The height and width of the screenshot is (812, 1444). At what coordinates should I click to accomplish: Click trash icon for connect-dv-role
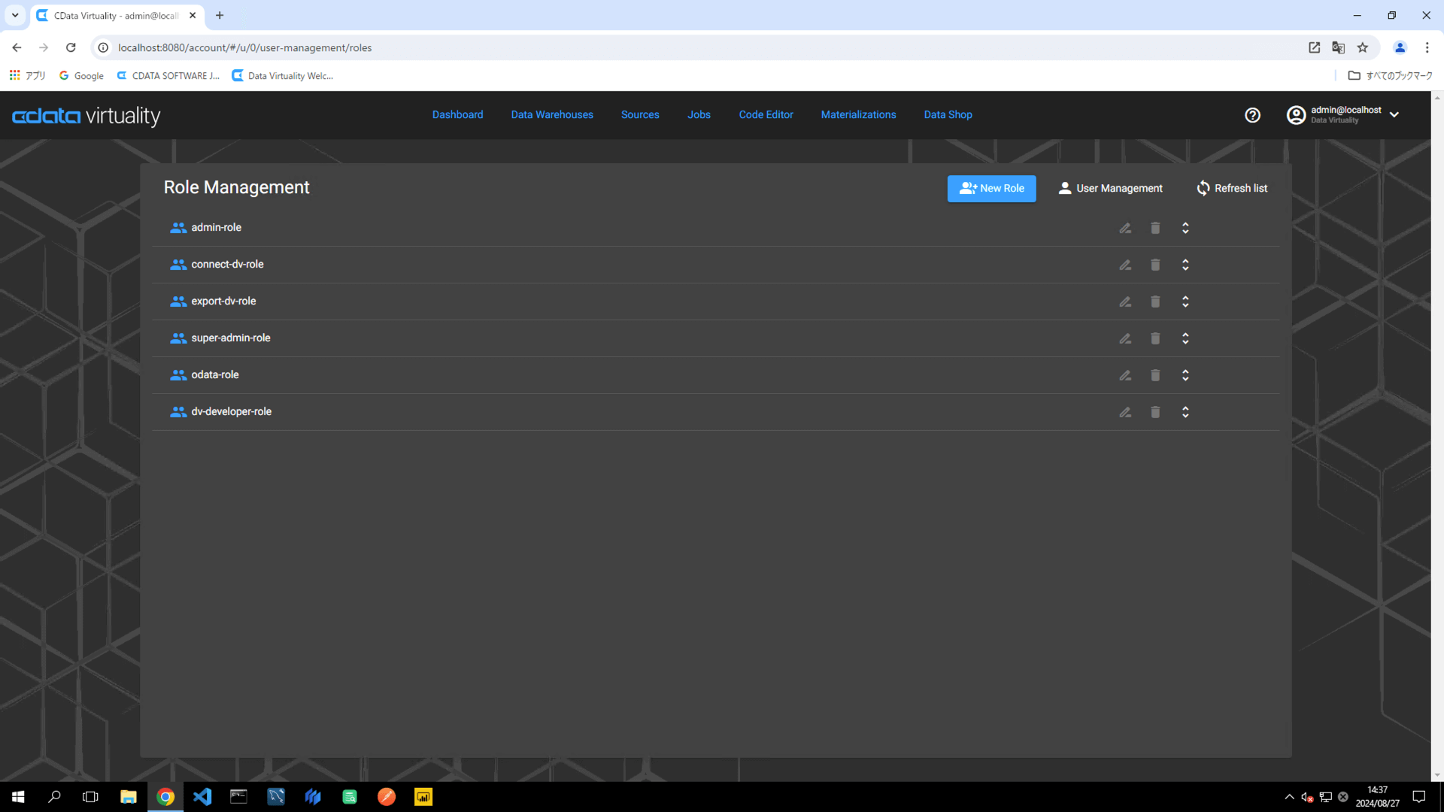click(x=1155, y=265)
